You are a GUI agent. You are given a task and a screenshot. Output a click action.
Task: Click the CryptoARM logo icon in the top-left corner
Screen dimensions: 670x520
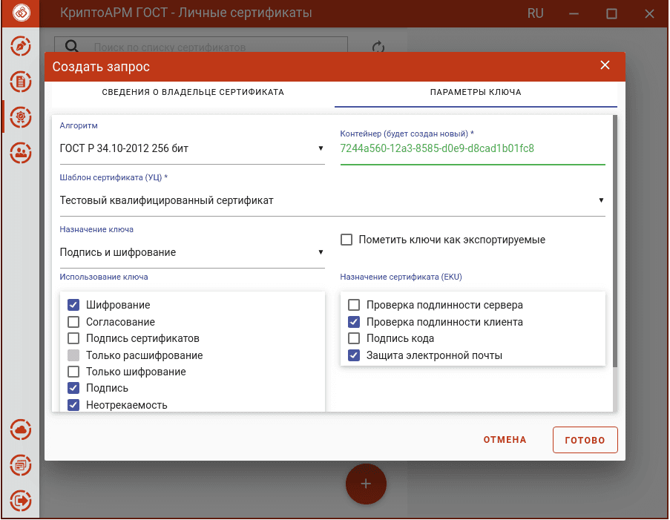(21, 13)
